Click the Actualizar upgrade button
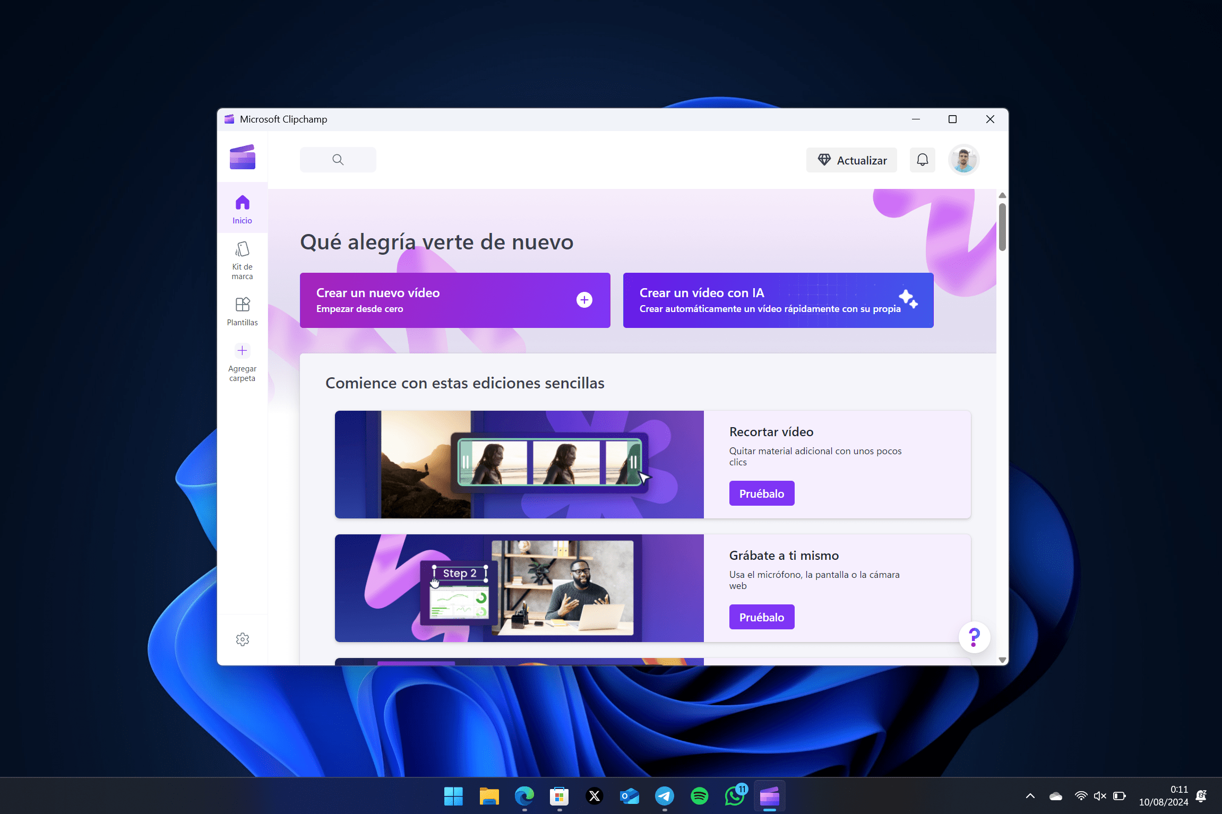Image resolution: width=1222 pixels, height=814 pixels. point(851,160)
